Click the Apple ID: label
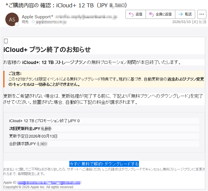This screenshot has width=208, height=191. coord(10,183)
